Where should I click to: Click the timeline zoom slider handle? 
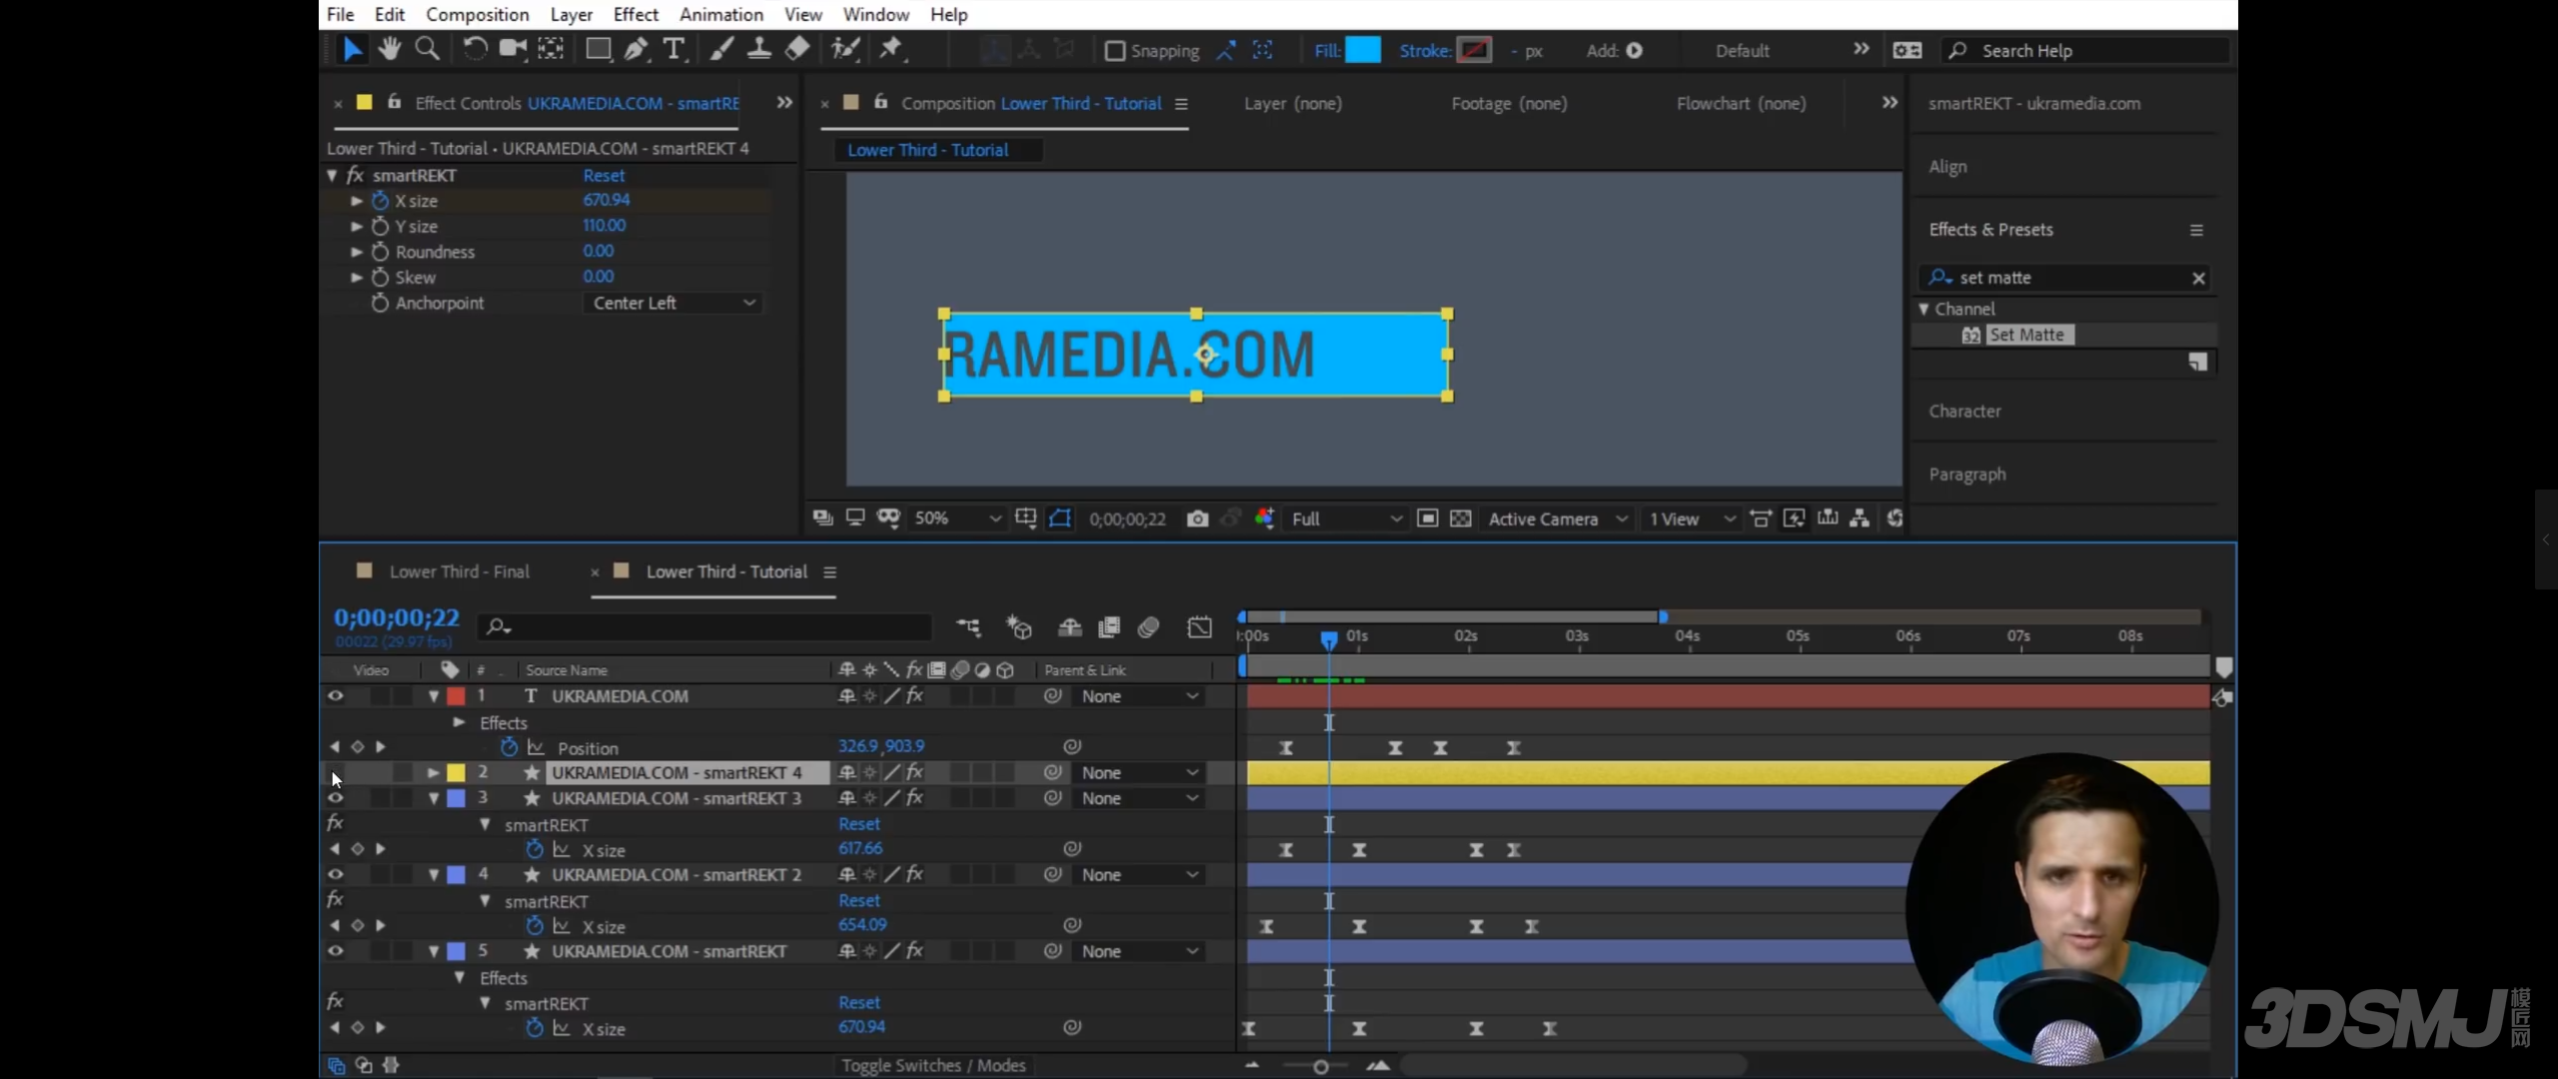[x=1320, y=1067]
